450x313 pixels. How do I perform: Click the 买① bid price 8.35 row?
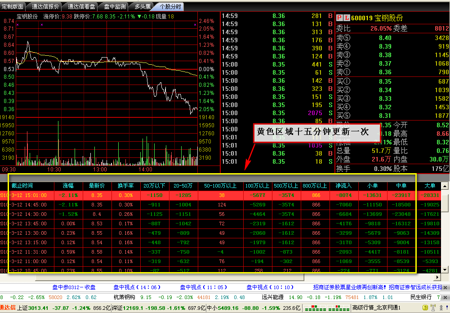click(392, 81)
